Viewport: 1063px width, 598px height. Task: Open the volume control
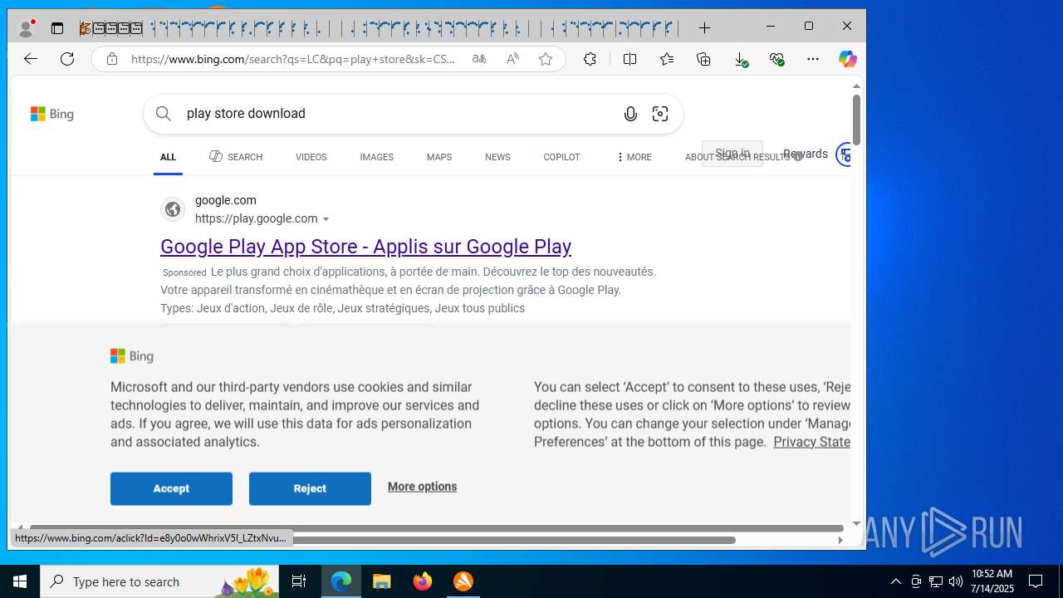point(956,581)
